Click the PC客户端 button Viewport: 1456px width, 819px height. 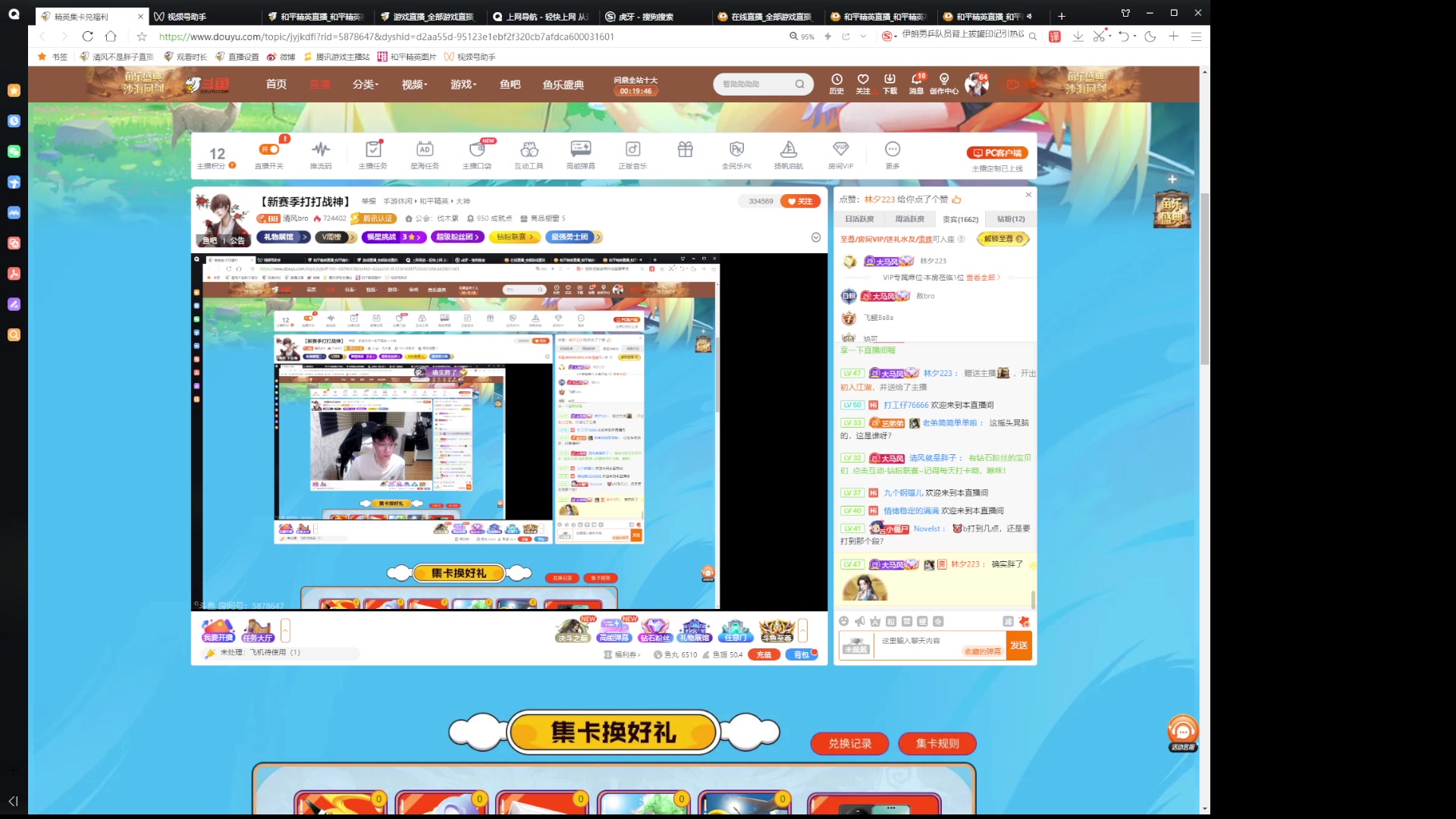click(997, 152)
